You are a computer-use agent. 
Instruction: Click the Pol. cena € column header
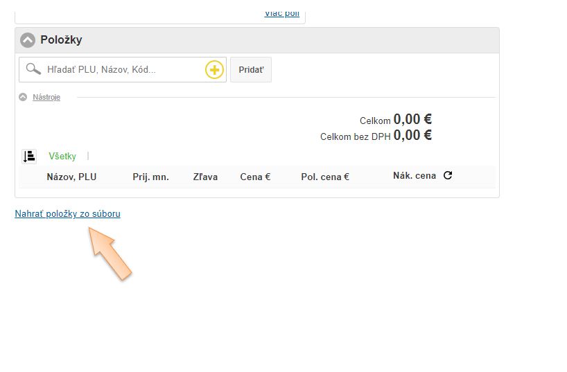pos(324,177)
